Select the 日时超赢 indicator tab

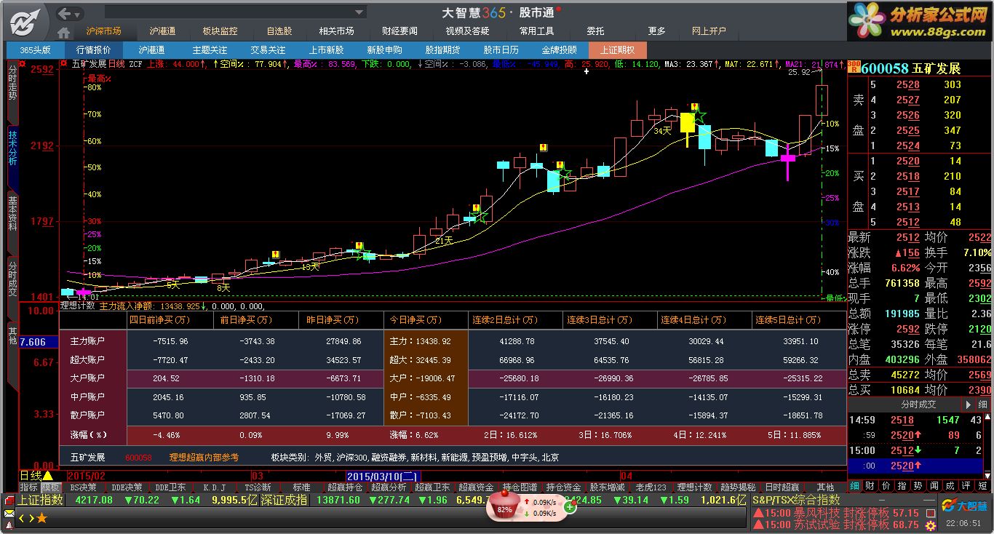click(782, 487)
